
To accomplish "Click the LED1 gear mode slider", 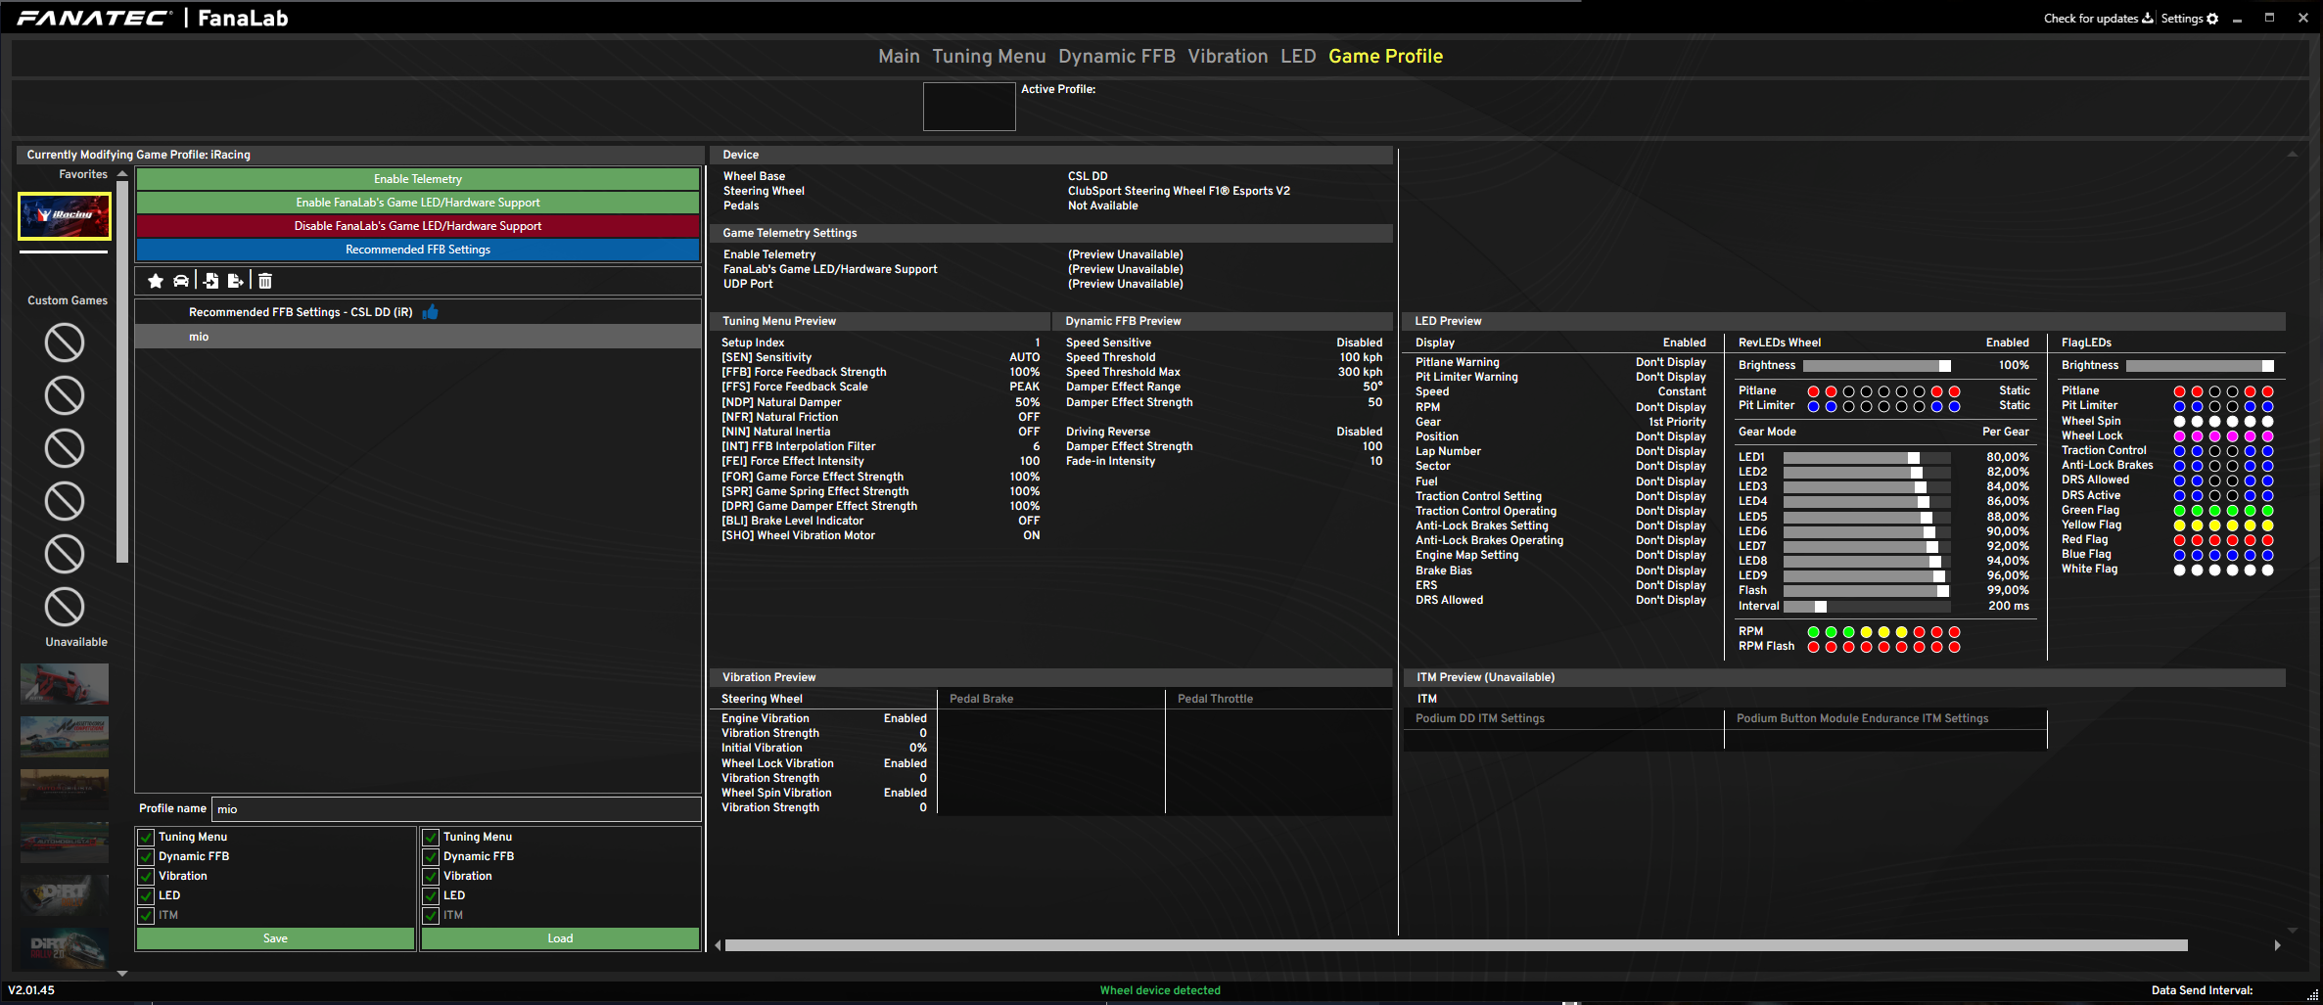I will point(1867,458).
